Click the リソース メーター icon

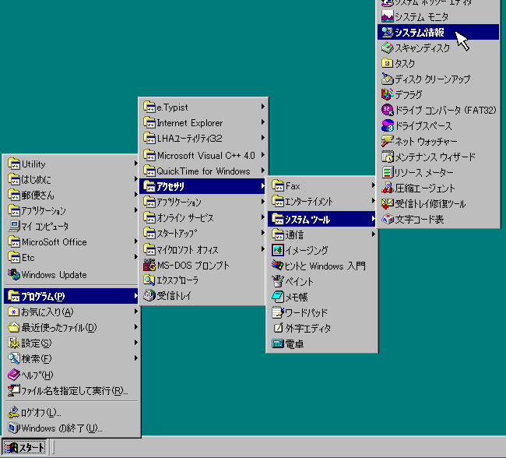(387, 172)
